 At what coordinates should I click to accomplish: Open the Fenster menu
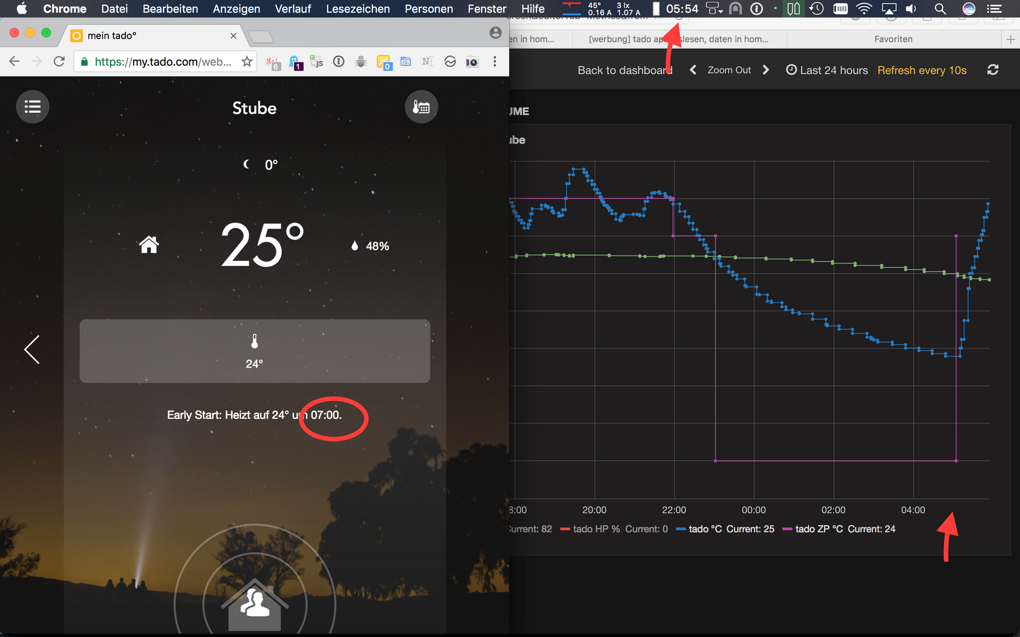(x=487, y=8)
